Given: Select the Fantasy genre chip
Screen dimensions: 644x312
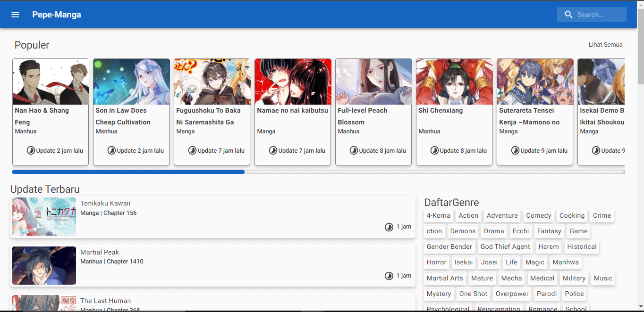Looking at the screenshot, I should [x=549, y=231].
